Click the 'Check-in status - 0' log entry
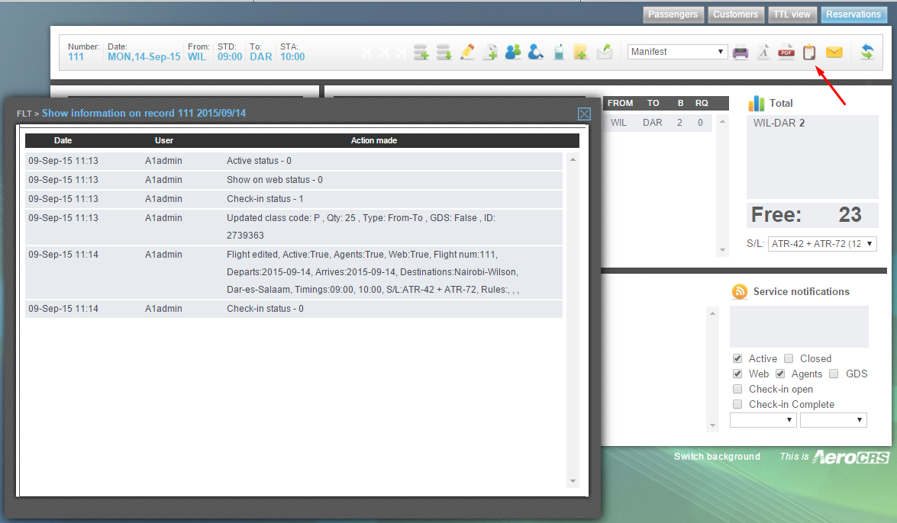This screenshot has width=897, height=523. pyautogui.click(x=294, y=309)
